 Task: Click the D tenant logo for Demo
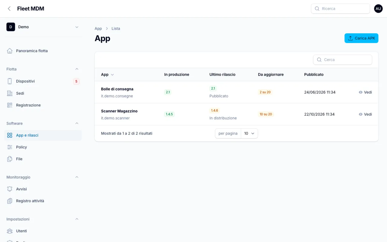(11, 27)
